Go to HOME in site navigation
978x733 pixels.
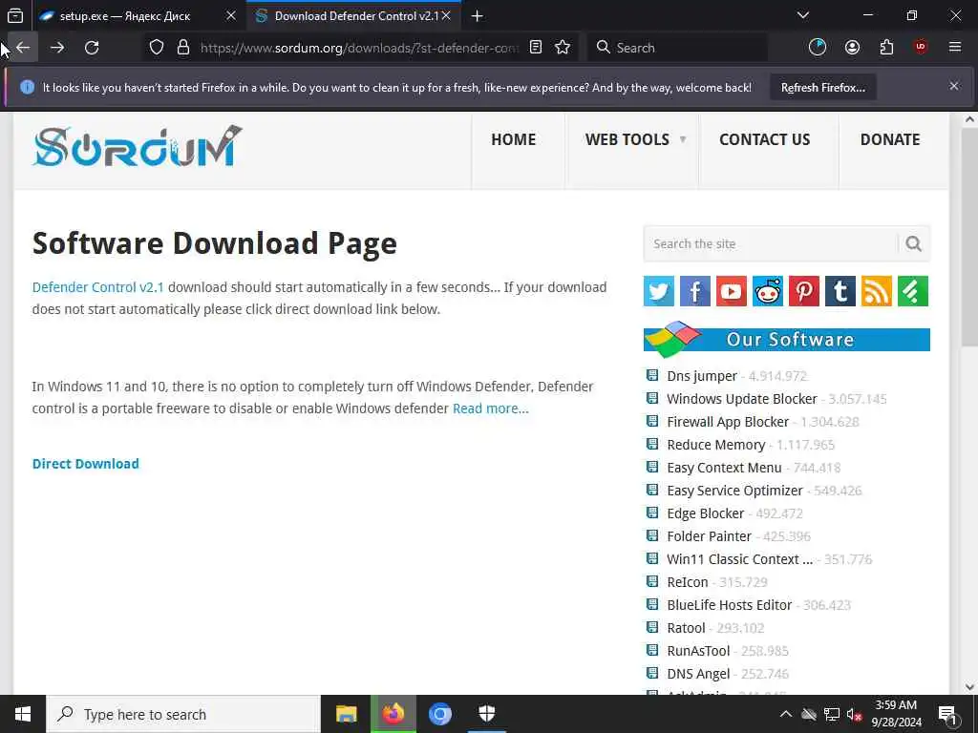(513, 139)
